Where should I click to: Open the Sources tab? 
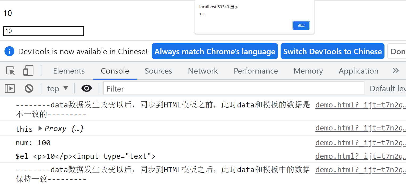(x=158, y=71)
